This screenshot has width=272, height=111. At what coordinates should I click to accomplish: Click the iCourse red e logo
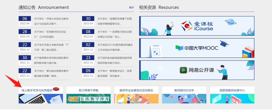coord(187,26)
